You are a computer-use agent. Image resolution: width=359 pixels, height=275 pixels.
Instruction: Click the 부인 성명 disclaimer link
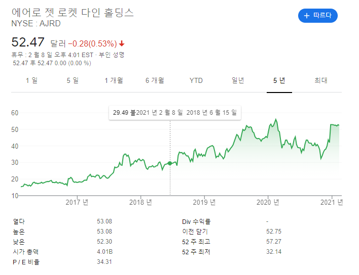[112, 55]
